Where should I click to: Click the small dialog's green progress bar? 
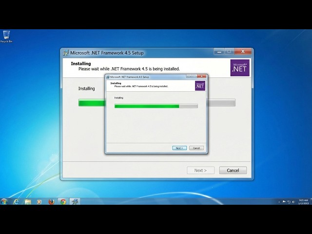click(x=156, y=106)
